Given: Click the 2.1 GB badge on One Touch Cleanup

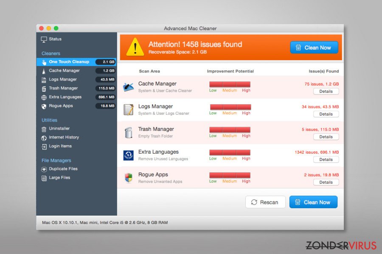Looking at the screenshot, I should click(x=106, y=62).
